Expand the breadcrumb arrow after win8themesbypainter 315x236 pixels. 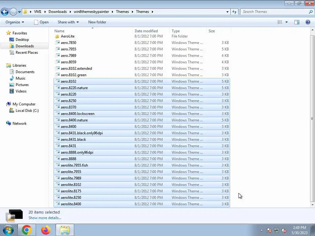(x=113, y=12)
